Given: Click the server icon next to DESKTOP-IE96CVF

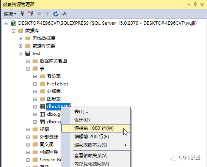Looking at the screenshot, I should (13, 23).
